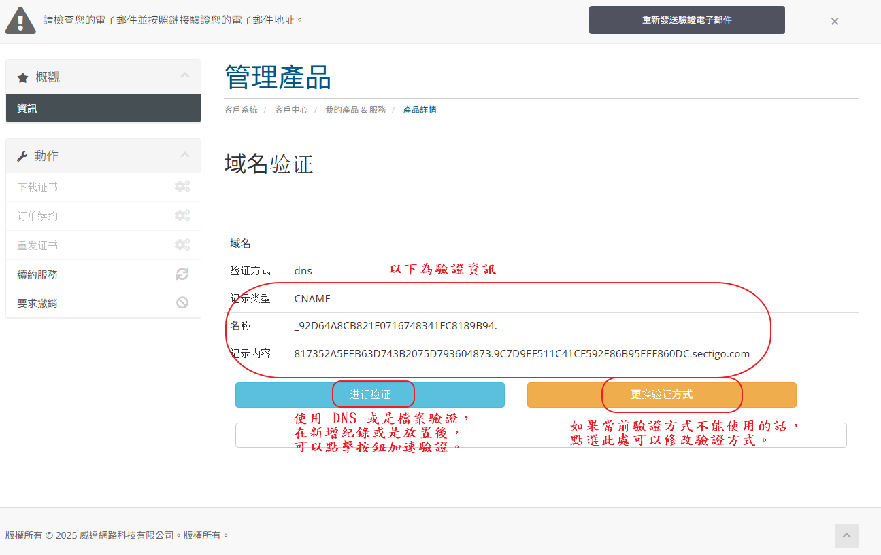
Task: Click gears icon next to 订单续约
Action: click(x=182, y=216)
